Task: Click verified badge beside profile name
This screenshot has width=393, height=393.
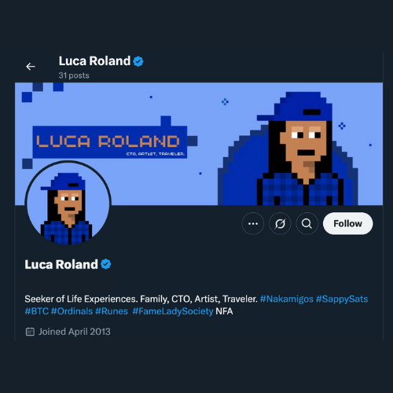Action: (x=106, y=264)
